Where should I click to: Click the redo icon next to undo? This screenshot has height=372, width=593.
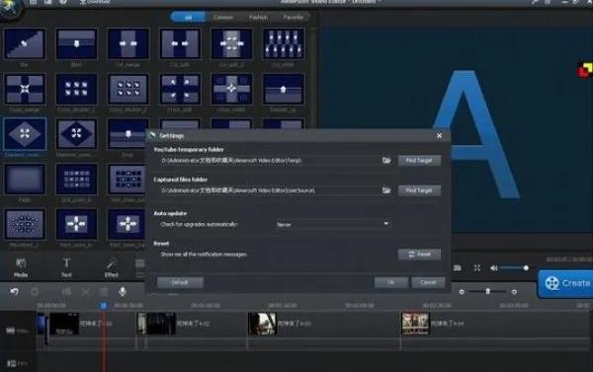35,291
